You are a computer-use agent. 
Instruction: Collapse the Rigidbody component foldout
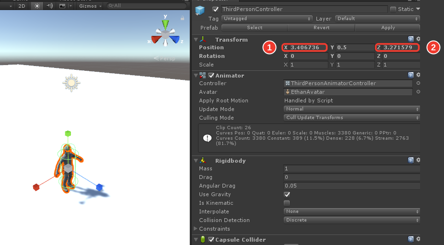click(x=196, y=160)
